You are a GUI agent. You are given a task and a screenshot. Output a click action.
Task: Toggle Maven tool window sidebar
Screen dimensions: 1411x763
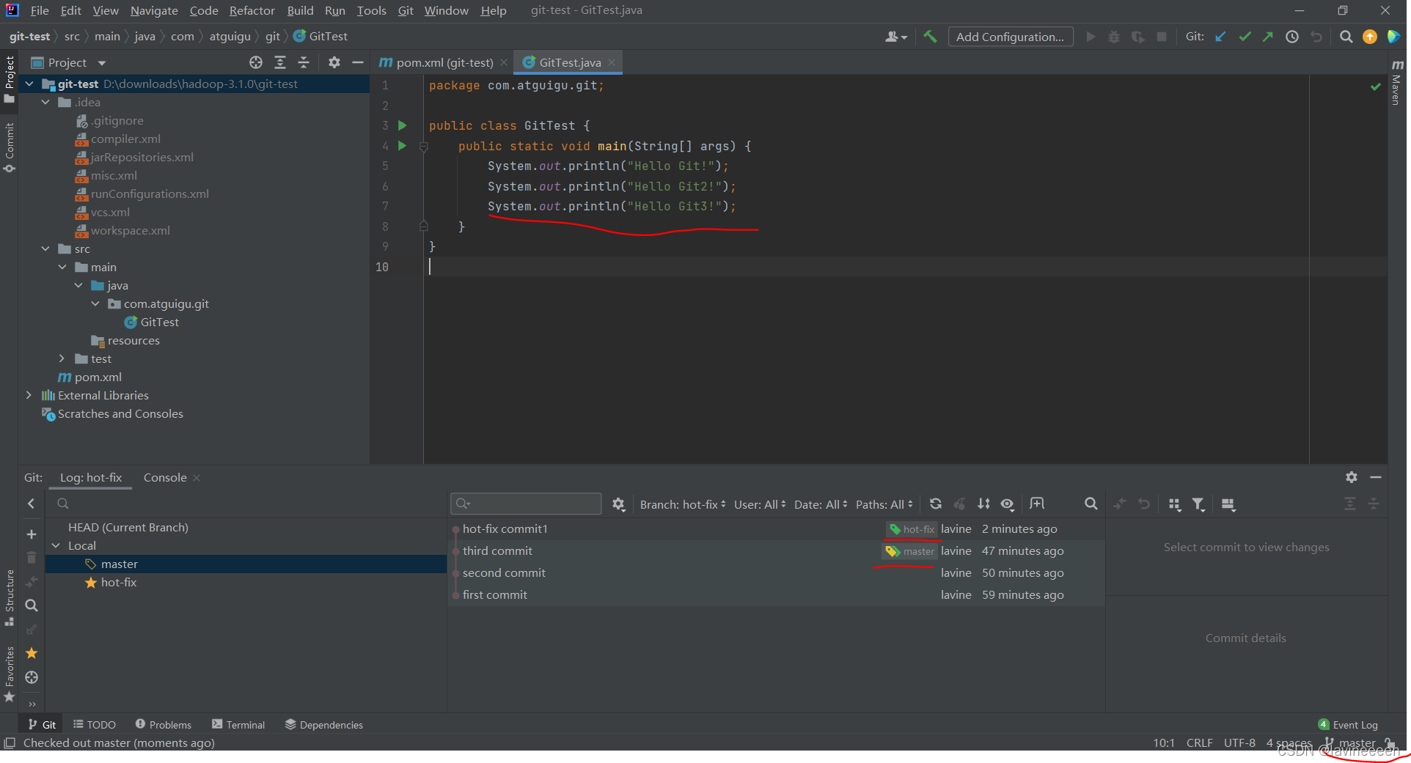pyautogui.click(x=1396, y=84)
